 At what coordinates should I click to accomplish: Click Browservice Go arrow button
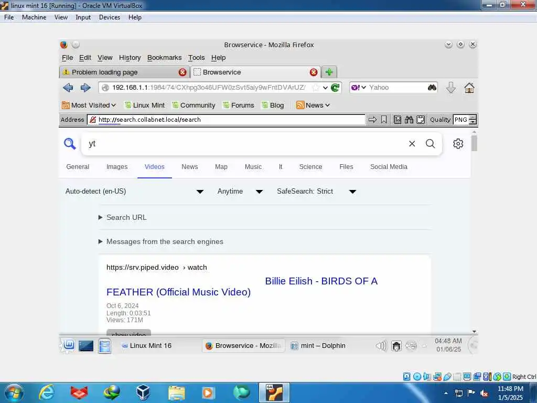pos(372,120)
